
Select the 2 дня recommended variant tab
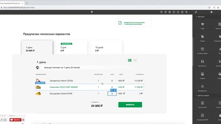(72, 48)
